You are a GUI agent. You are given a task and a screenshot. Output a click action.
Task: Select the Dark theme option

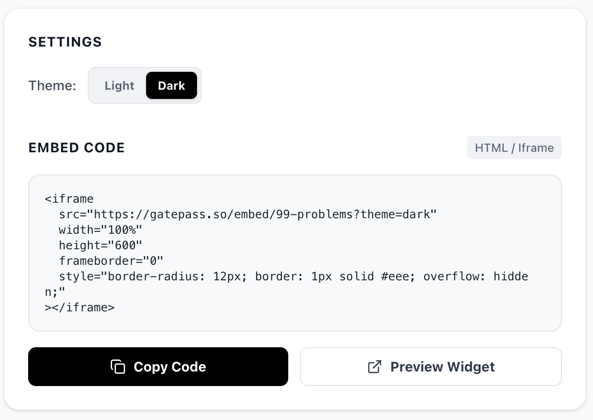tap(171, 86)
